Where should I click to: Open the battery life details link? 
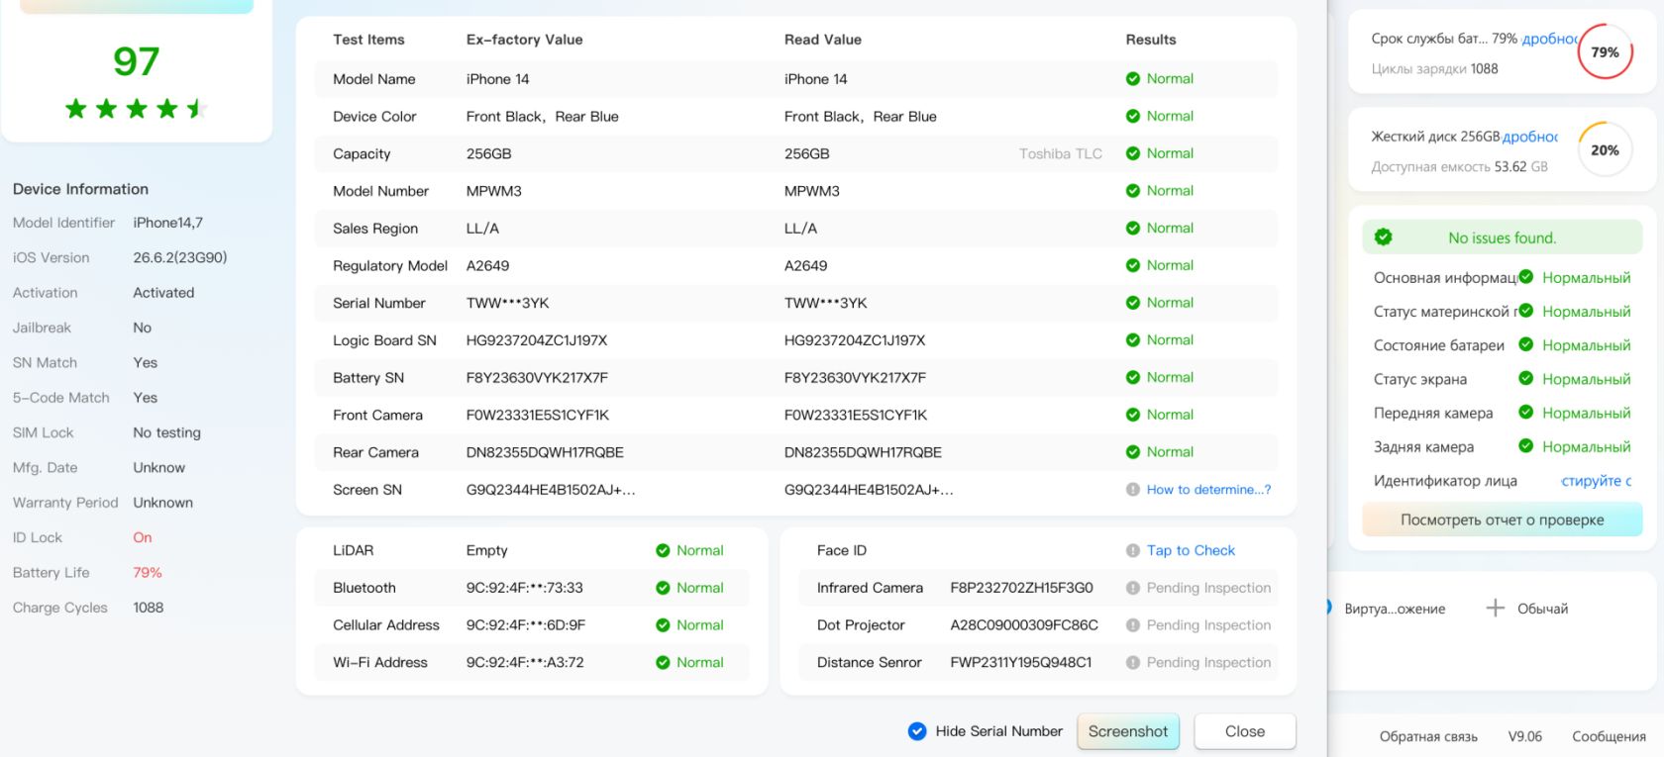pos(1550,39)
